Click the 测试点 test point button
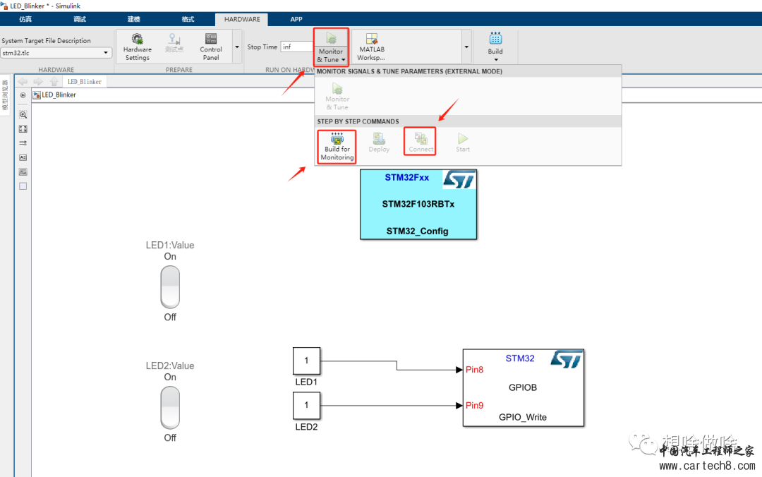 174,43
